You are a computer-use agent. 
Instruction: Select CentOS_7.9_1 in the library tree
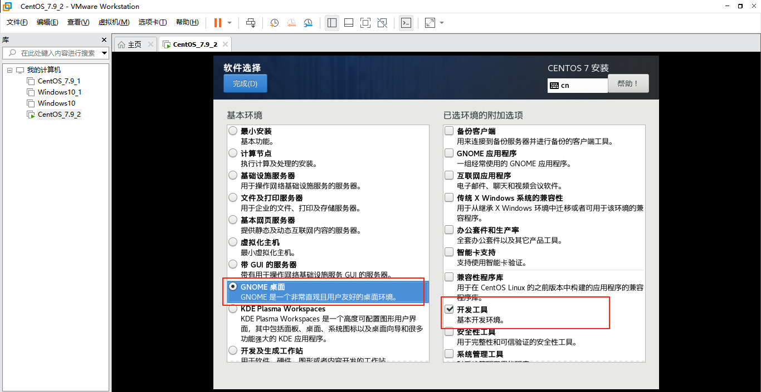pos(59,81)
